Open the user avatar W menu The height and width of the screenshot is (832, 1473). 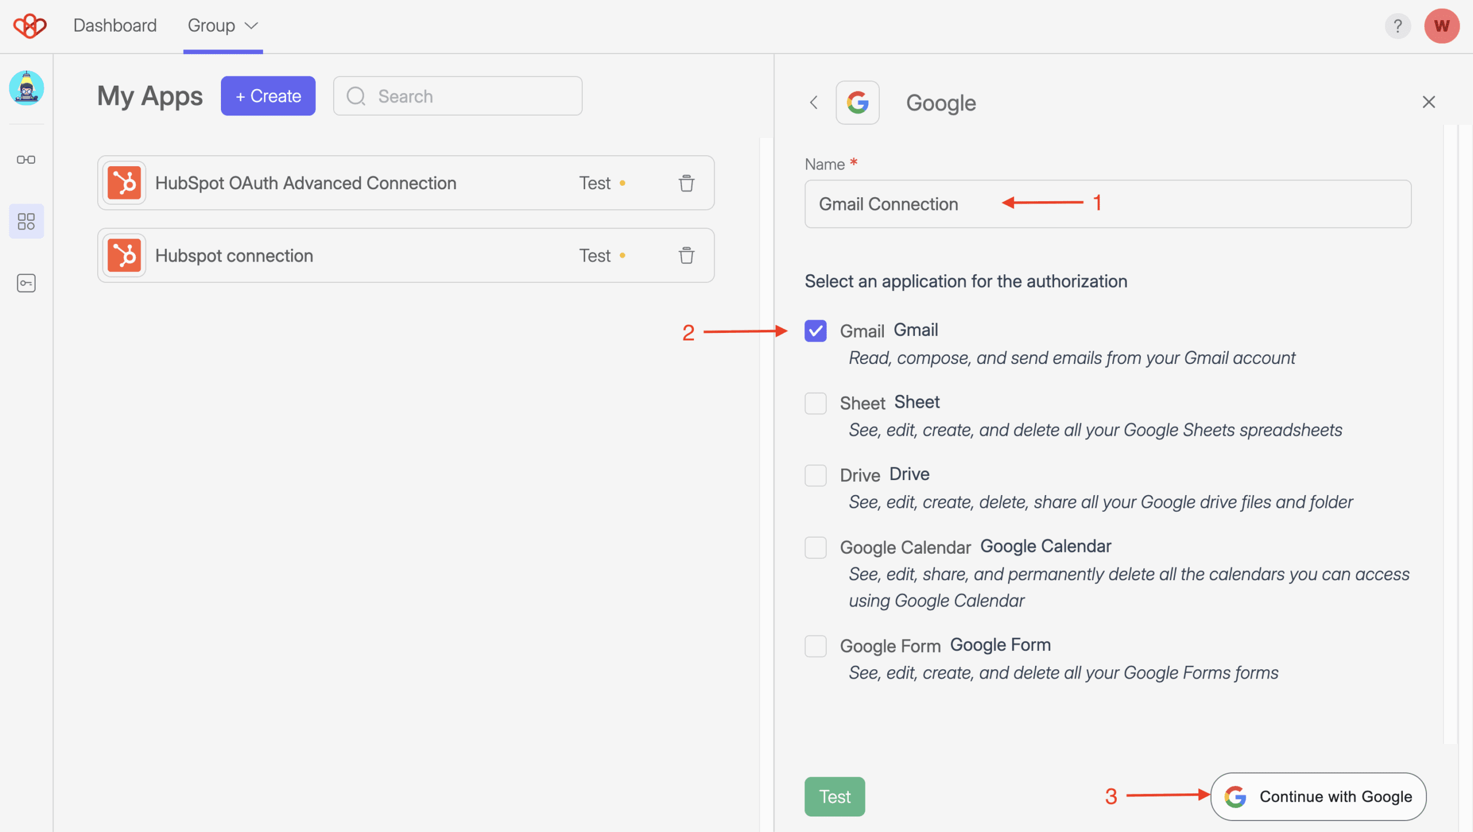(1441, 26)
